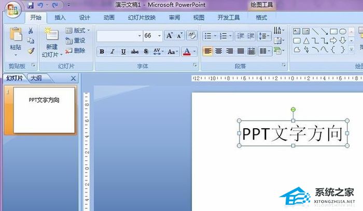Toggle align text right
This screenshot has height=211, width=363.
tap(229, 51)
